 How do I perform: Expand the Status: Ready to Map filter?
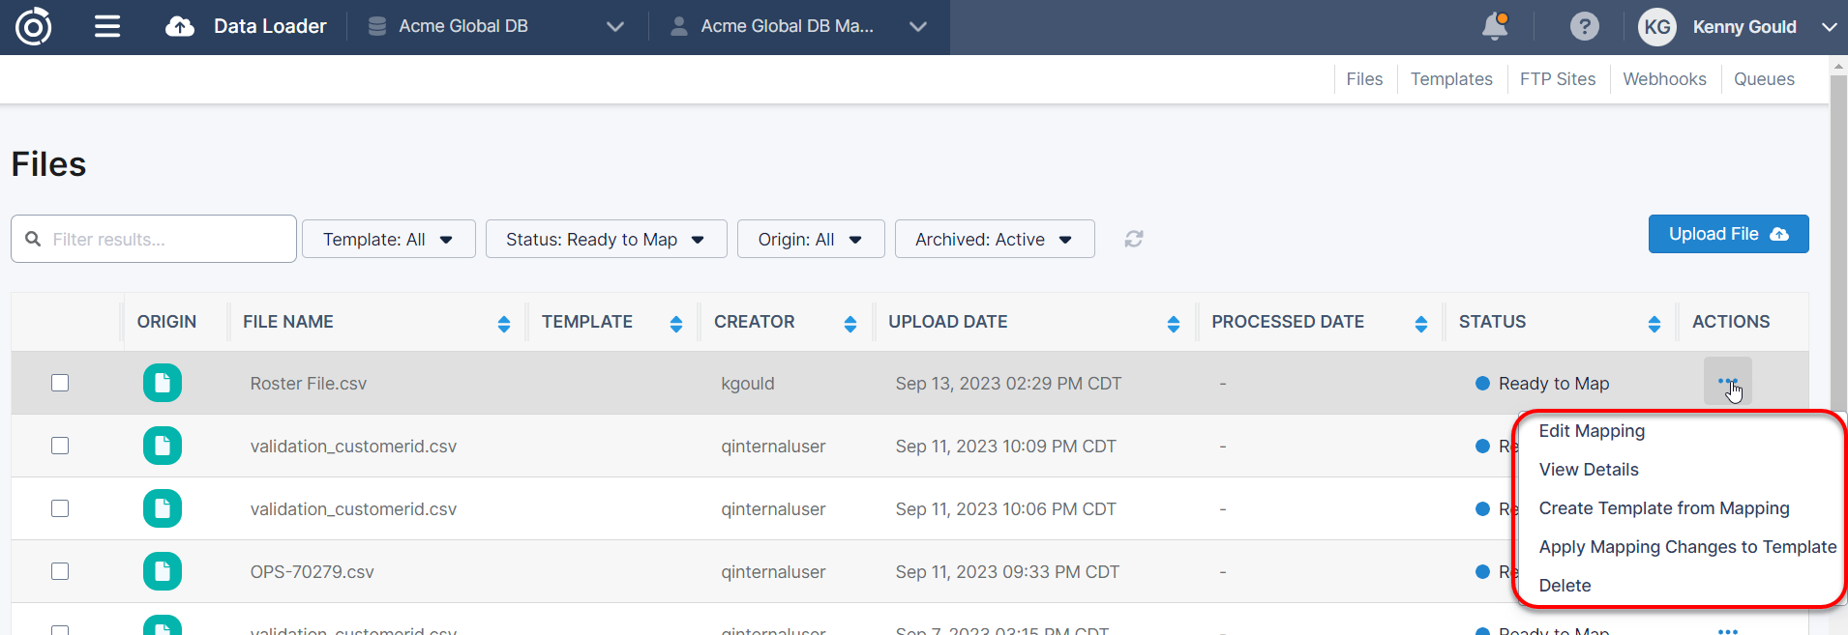pyautogui.click(x=606, y=239)
